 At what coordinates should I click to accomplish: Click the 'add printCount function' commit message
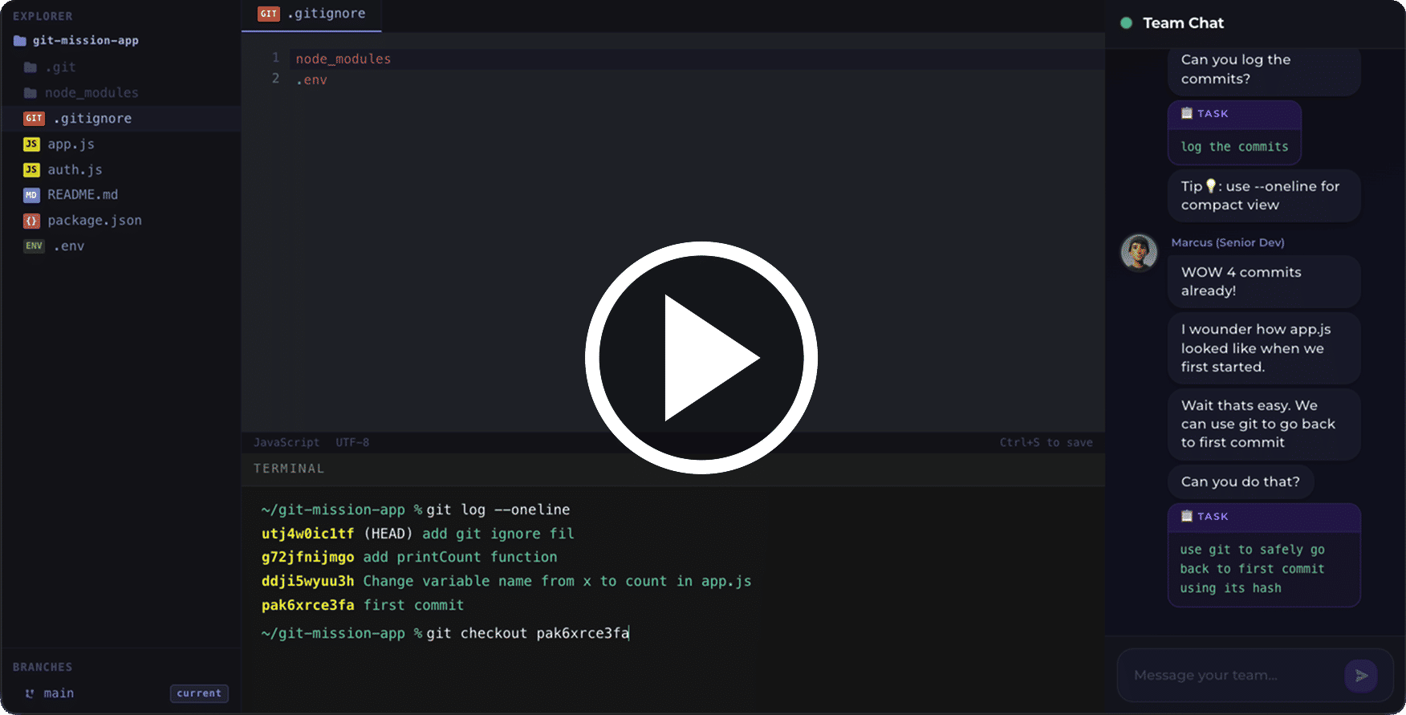click(460, 557)
